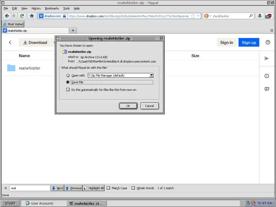The height and width of the screenshot is (207, 276).
Task: Open the downloads arrow toolbar icon
Action: click(x=260, y=16)
